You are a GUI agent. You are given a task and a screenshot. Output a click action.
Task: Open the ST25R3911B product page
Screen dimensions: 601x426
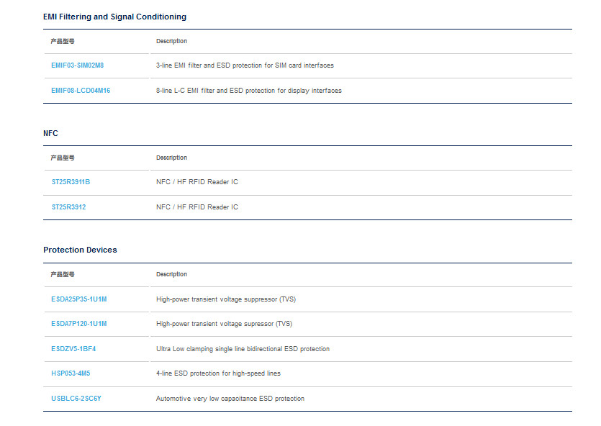click(x=71, y=182)
